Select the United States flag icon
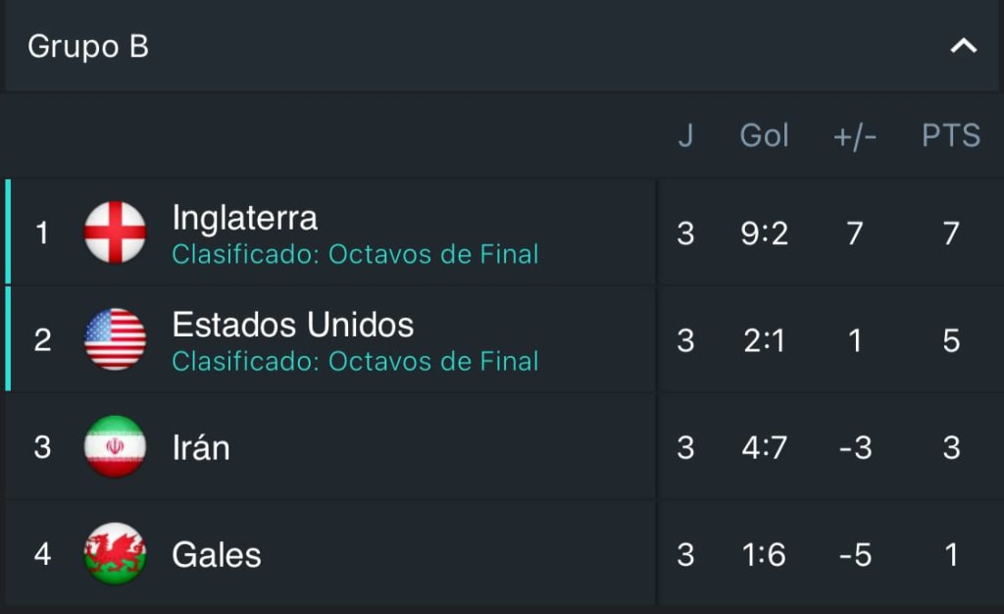Viewport: 1004px width, 614px height. click(116, 340)
